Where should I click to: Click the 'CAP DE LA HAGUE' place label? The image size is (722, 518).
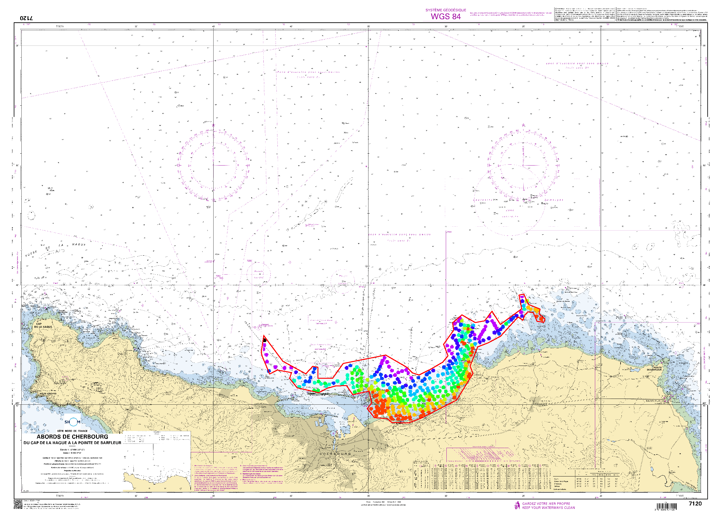tap(43, 325)
